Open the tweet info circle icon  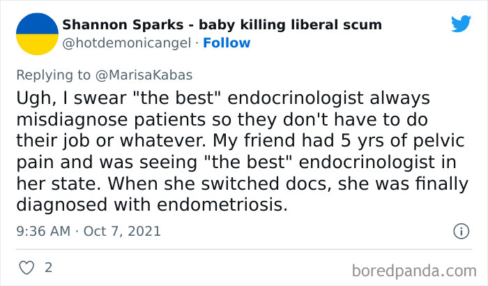(461, 231)
